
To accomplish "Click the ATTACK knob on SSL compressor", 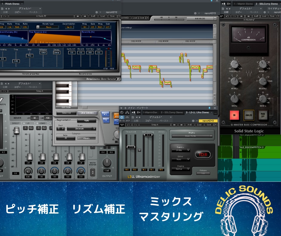I will [234, 81].
